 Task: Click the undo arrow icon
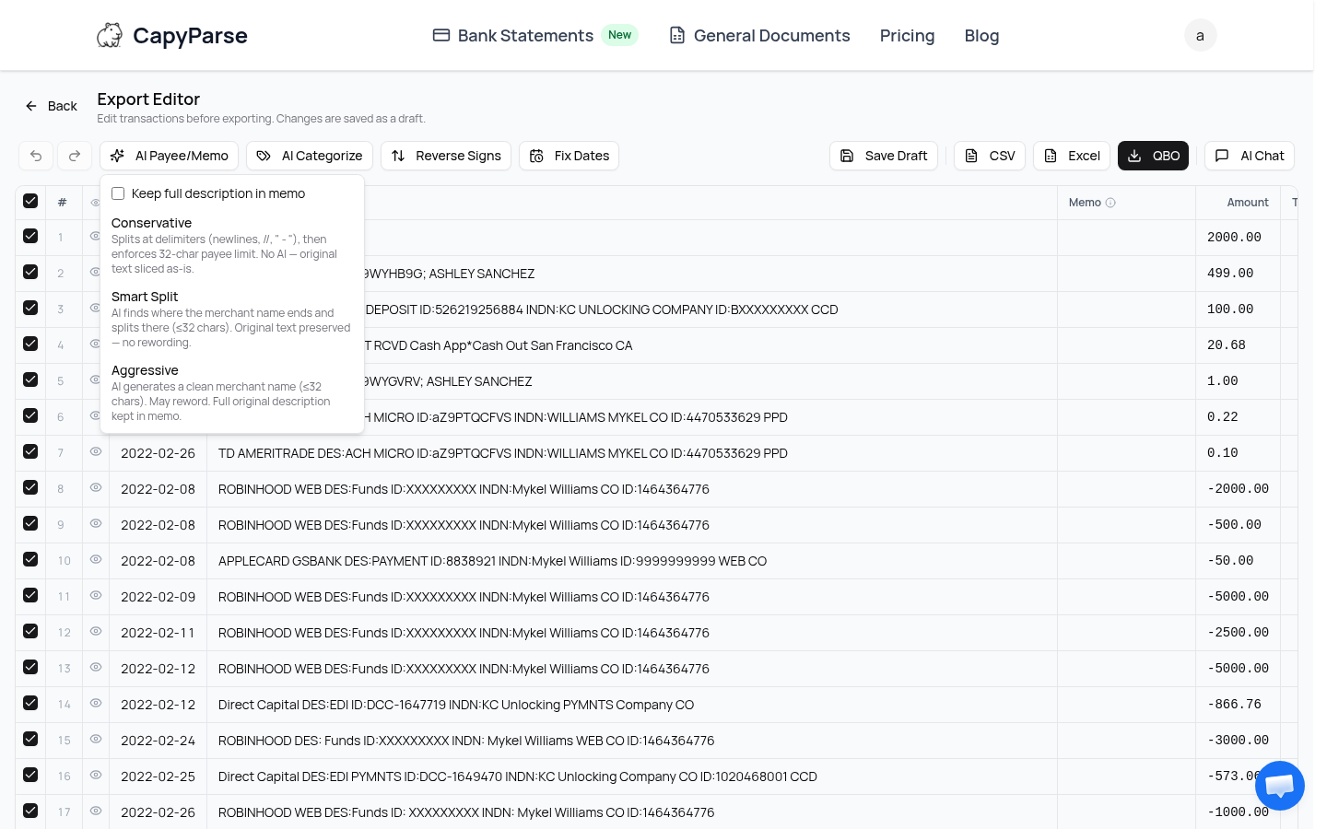(x=36, y=156)
